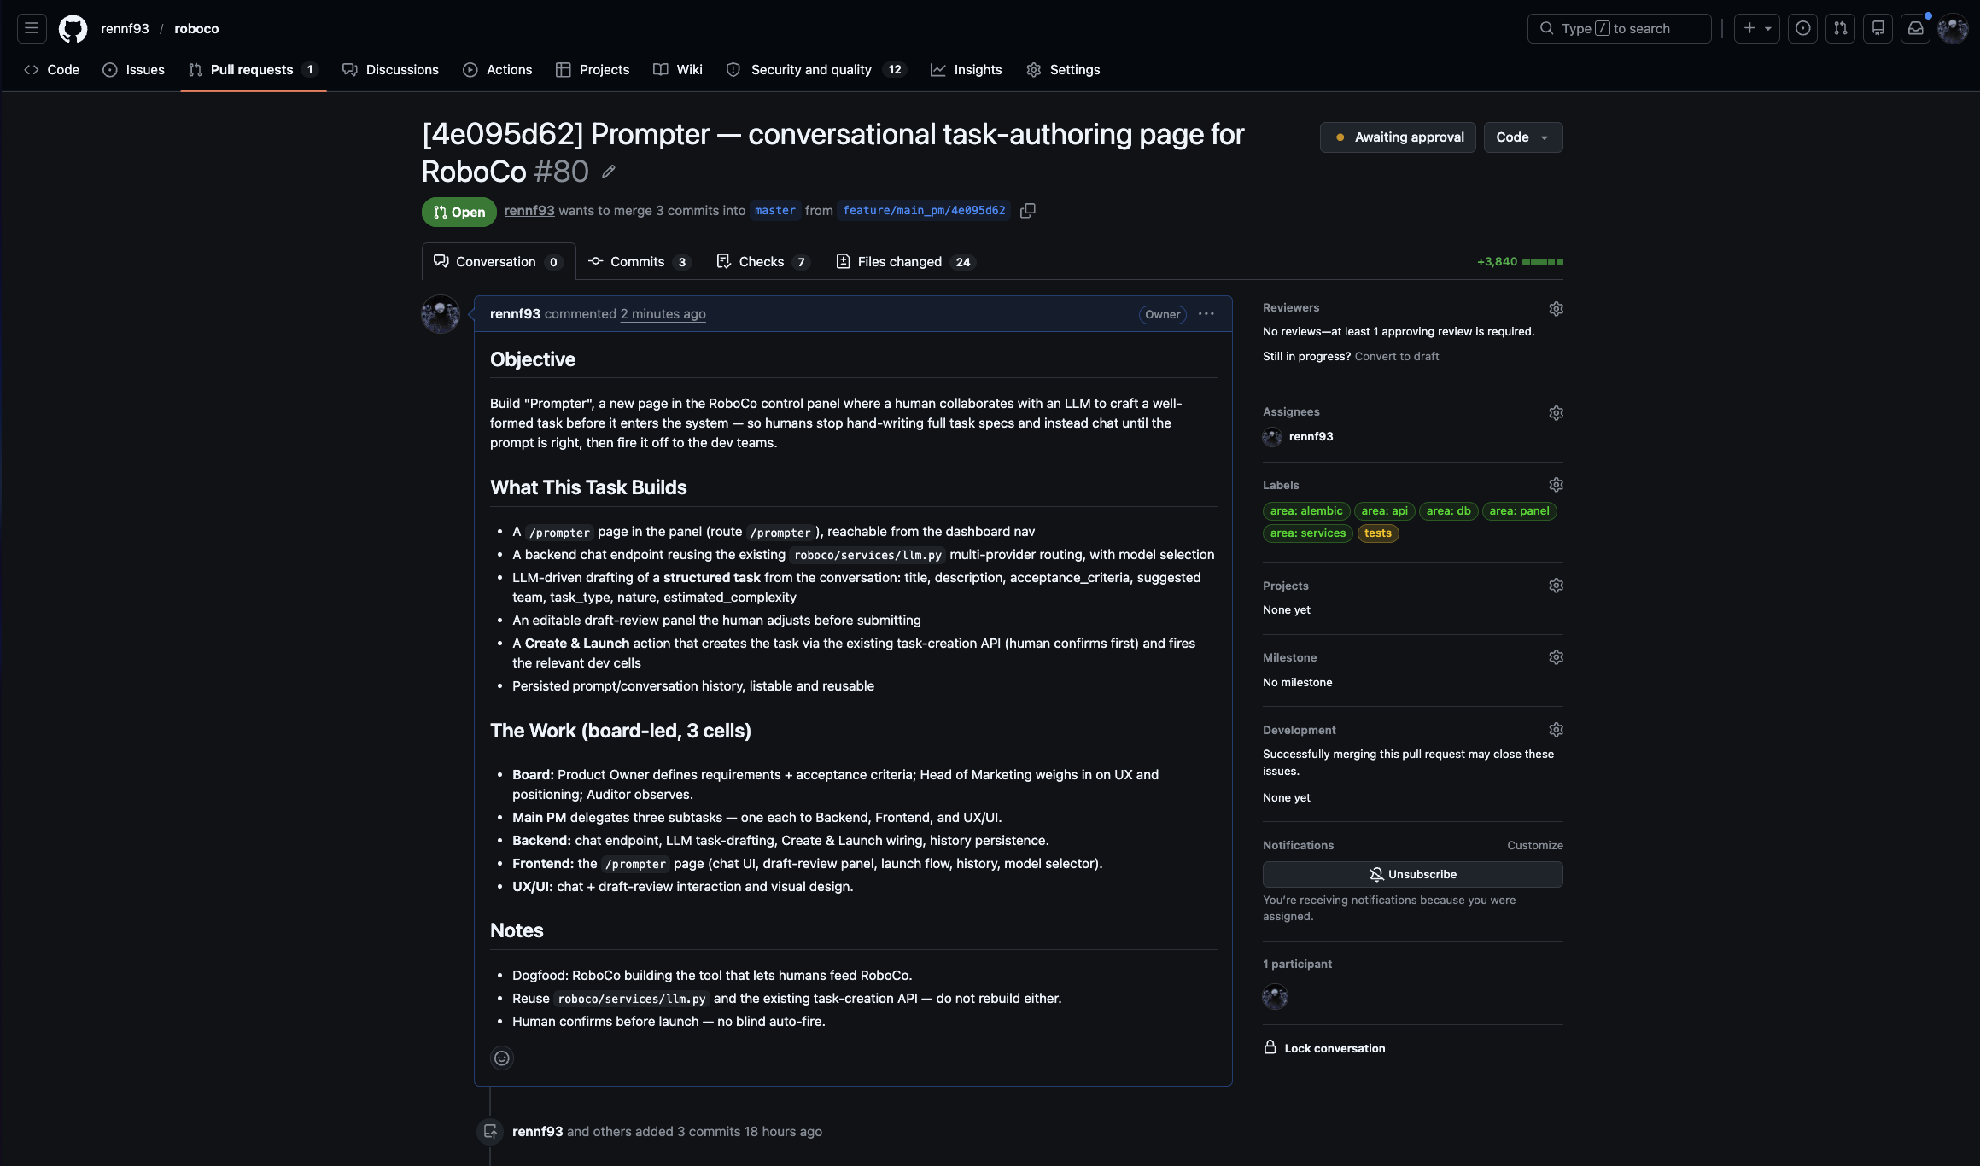
Task: Open the pull requests shortcut icon in the top header
Action: [x=1840, y=28]
